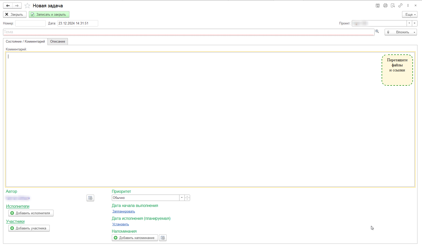422x245 pixels.
Task: Click the magnifier icon next to Тема field
Action: point(377,31)
